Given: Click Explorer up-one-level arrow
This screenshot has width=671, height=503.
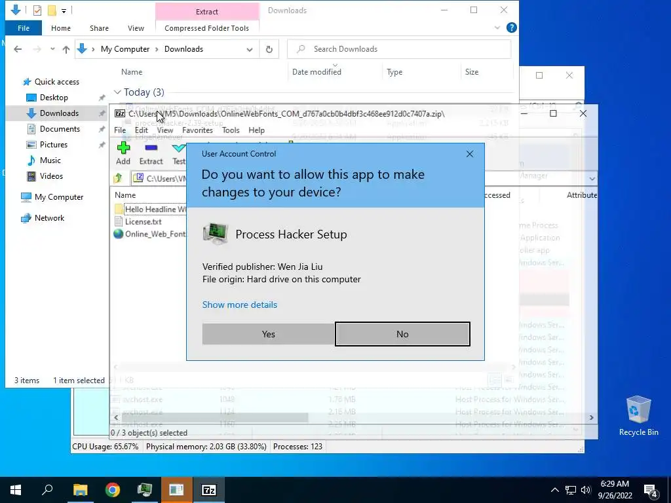Looking at the screenshot, I should tap(66, 49).
